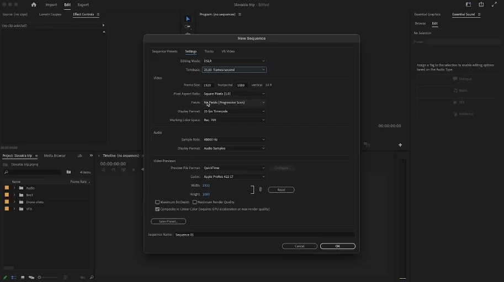Open Essential Graphics panel tab
Screen dimensions: 504x282
(427, 14)
